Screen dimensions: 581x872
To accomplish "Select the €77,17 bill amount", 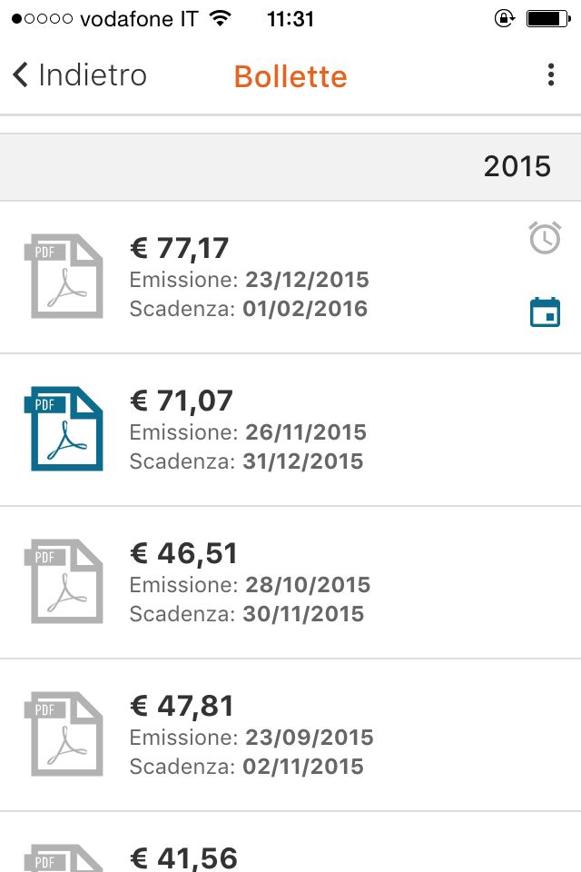I will click(x=180, y=248).
